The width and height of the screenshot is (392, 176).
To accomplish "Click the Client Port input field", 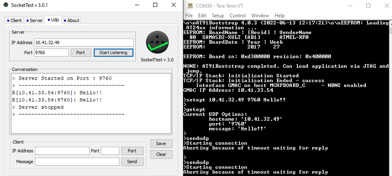I will [110, 151].
